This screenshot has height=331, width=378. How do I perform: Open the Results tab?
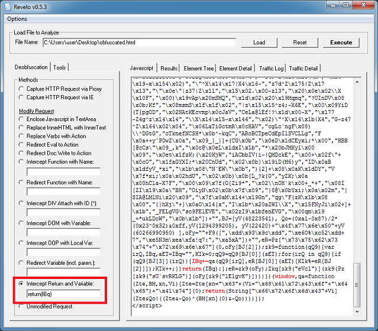coord(169,69)
